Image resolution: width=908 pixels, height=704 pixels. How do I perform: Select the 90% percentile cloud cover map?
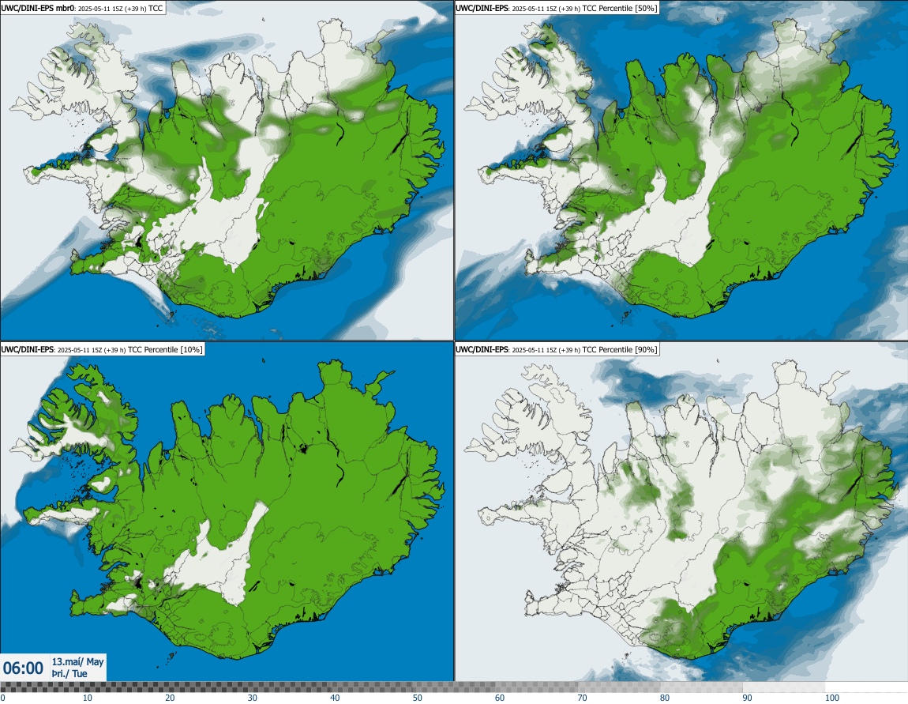tap(681, 511)
